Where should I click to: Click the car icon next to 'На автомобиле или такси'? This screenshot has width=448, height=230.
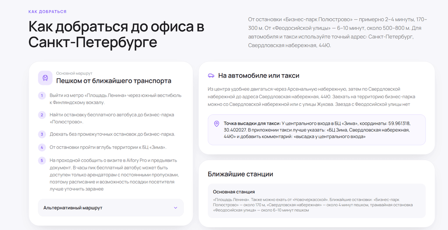pos(211,76)
